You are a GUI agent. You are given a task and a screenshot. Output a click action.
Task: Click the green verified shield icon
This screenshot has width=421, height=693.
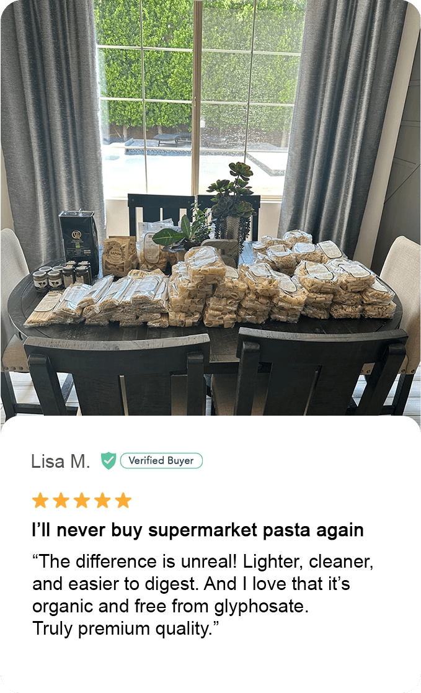pyautogui.click(x=109, y=460)
